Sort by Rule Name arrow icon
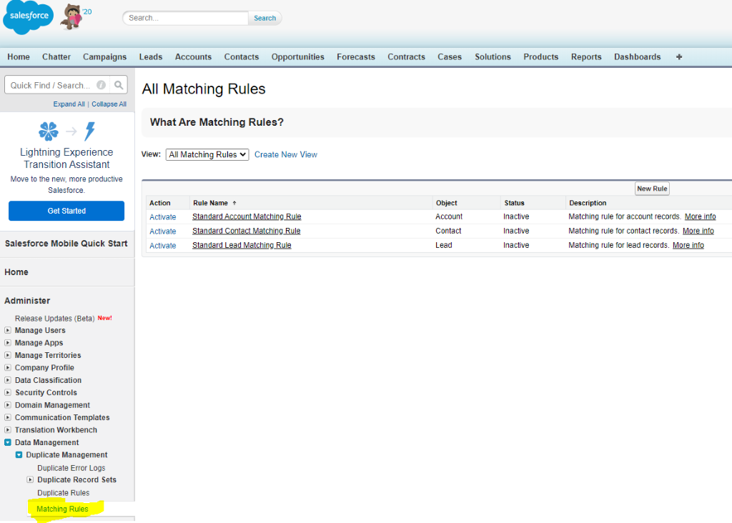The width and height of the screenshot is (732, 523). [234, 203]
